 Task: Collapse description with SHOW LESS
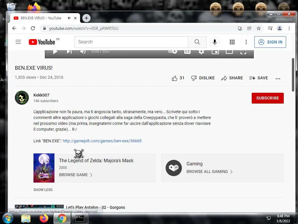click(43, 190)
